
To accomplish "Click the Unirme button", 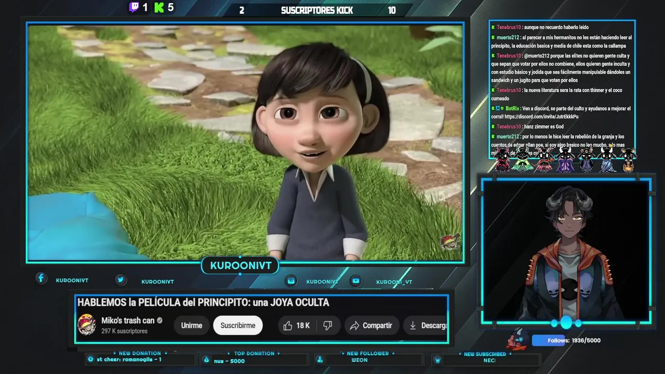I will (x=192, y=326).
